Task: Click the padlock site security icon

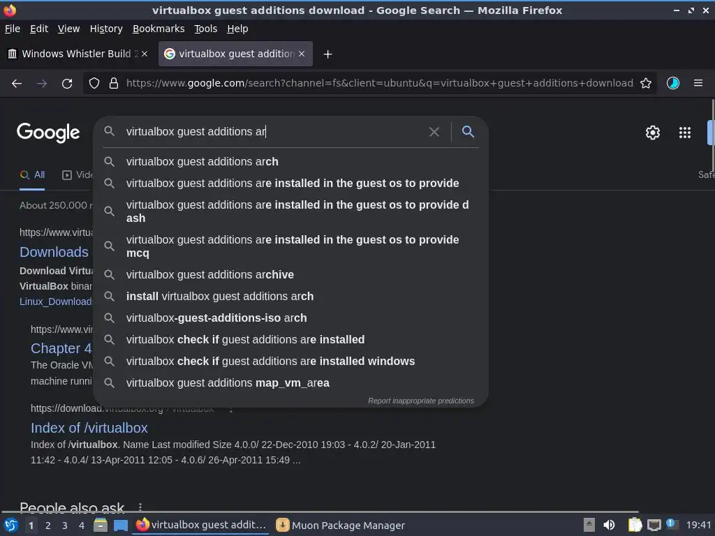Action: click(x=114, y=83)
